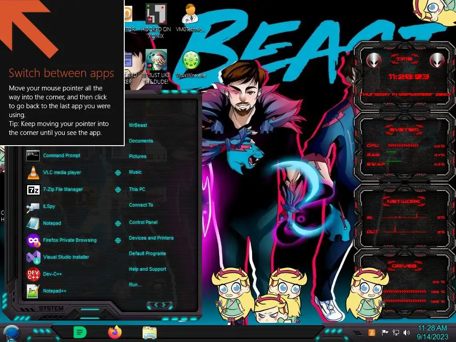Launch ILSpy from the Start menu
456x342 pixels.
pyautogui.click(x=41, y=207)
